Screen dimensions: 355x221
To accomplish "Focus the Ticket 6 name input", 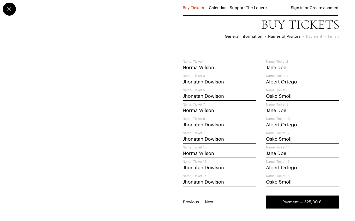I will coord(302,96).
